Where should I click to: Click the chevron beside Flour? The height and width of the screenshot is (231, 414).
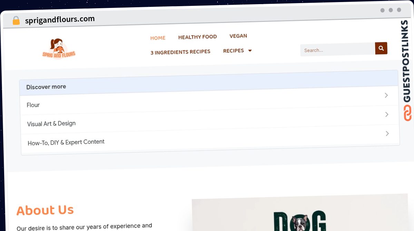[386, 96]
